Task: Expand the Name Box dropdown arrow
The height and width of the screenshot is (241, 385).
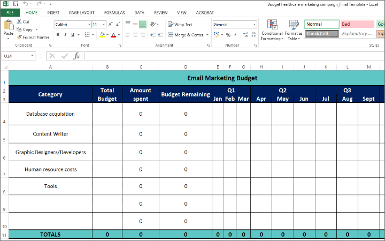Action: 33,56
